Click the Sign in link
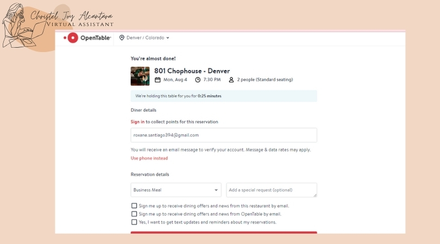440x244 pixels. click(137, 122)
